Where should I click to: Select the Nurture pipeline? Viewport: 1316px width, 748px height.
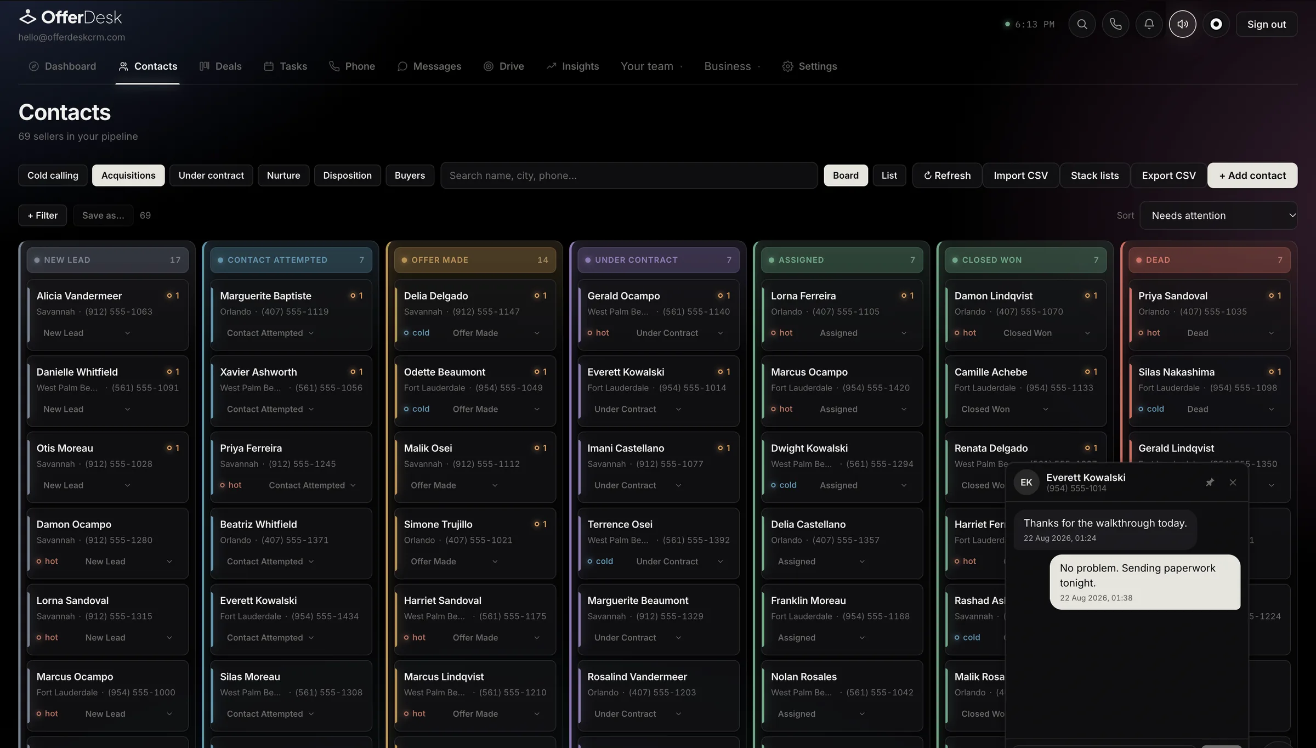[x=283, y=175]
